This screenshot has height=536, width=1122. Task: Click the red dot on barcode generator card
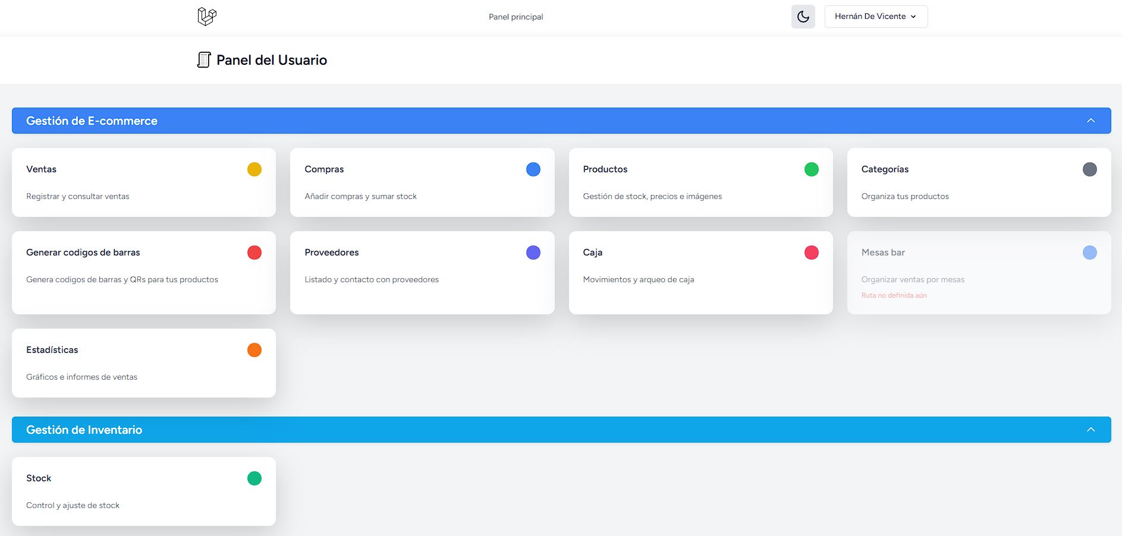(254, 253)
